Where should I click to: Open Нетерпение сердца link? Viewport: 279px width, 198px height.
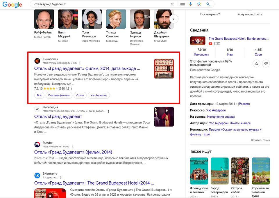pyautogui.click(x=221, y=117)
